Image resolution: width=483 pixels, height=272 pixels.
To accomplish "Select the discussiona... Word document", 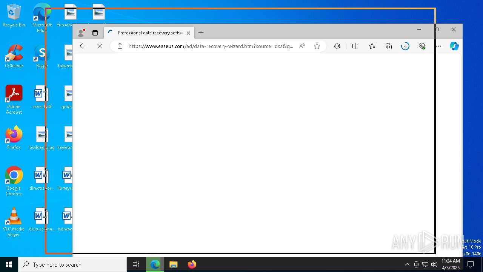I will 42,219.
